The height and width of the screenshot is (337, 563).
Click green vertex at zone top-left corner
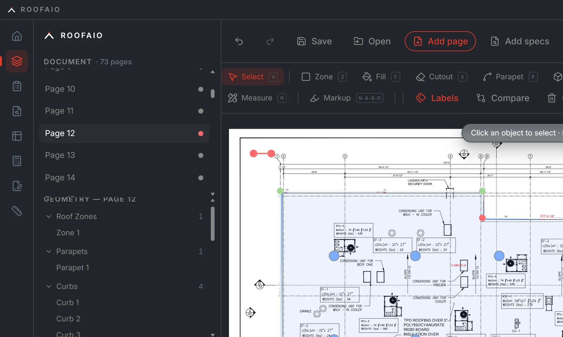tap(280, 191)
